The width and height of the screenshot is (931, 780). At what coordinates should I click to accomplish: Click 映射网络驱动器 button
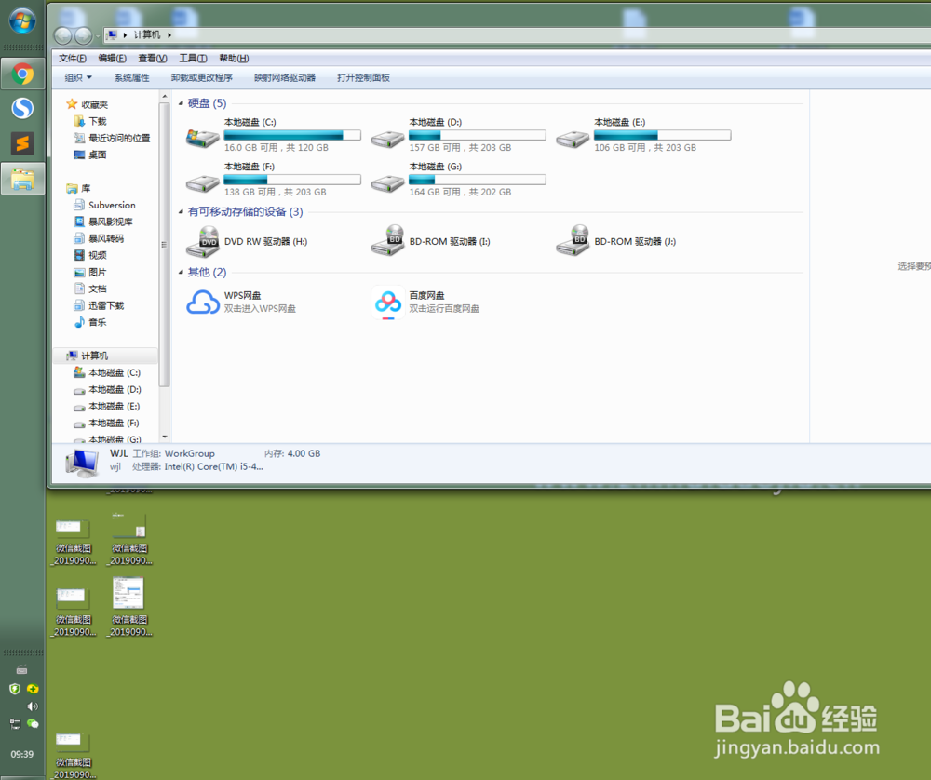pyautogui.click(x=284, y=78)
